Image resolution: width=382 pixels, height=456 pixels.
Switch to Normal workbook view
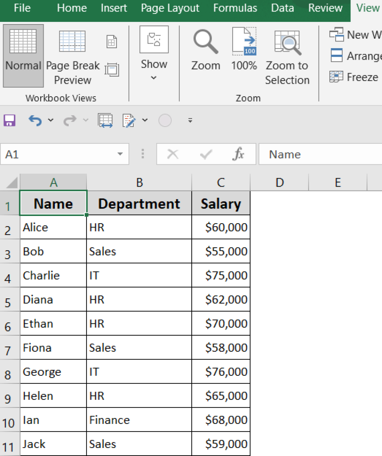23,55
